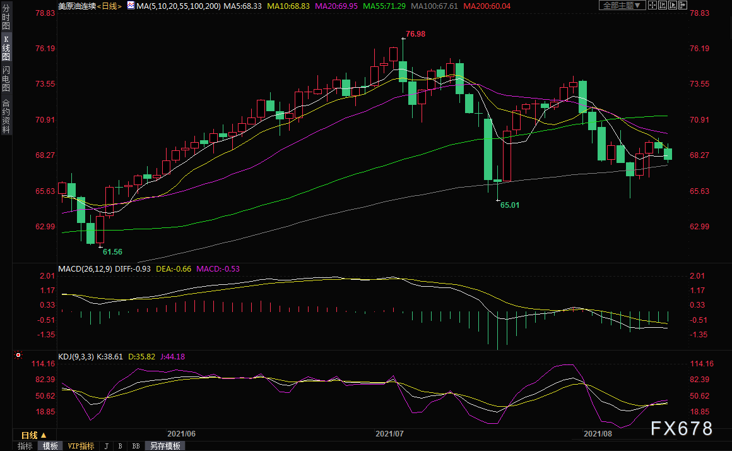
Task: Click the MA200:60.04 value
Action: (x=487, y=6)
